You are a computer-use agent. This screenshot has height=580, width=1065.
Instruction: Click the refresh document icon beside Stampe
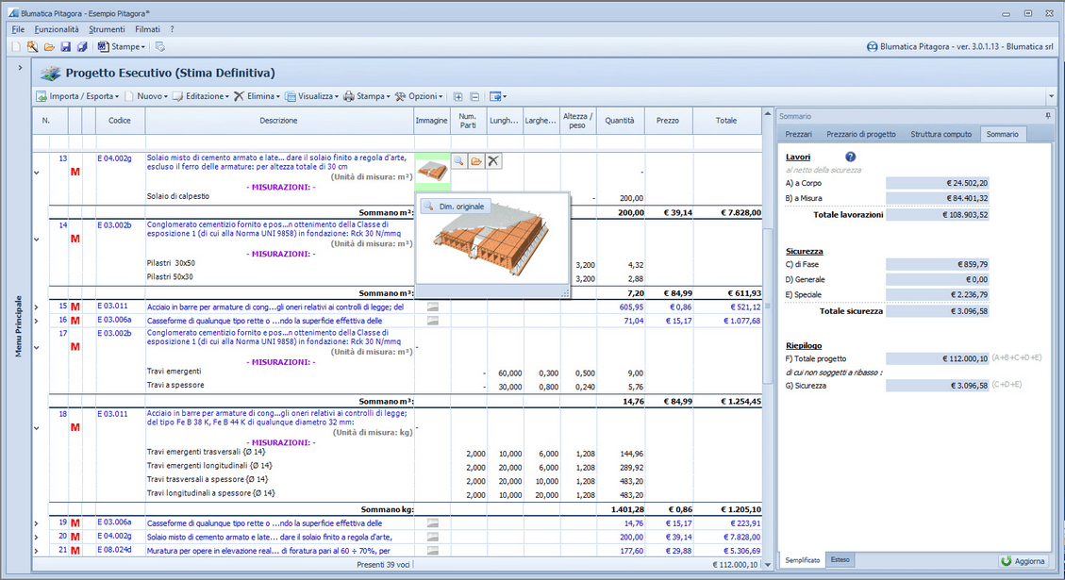point(159,47)
